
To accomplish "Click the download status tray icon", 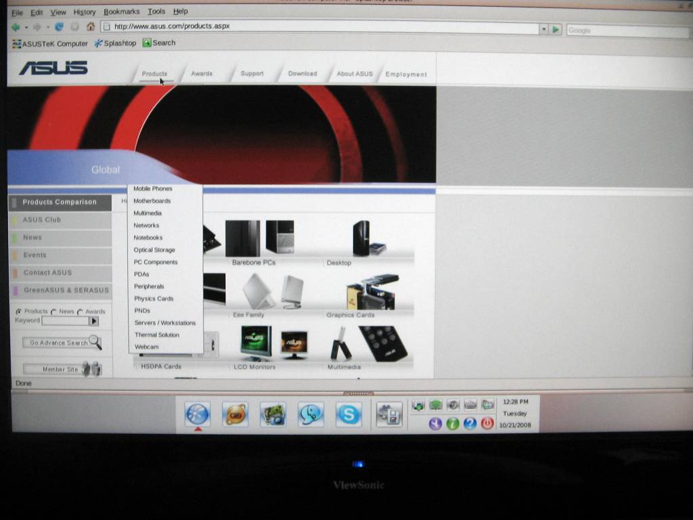I will click(418, 405).
